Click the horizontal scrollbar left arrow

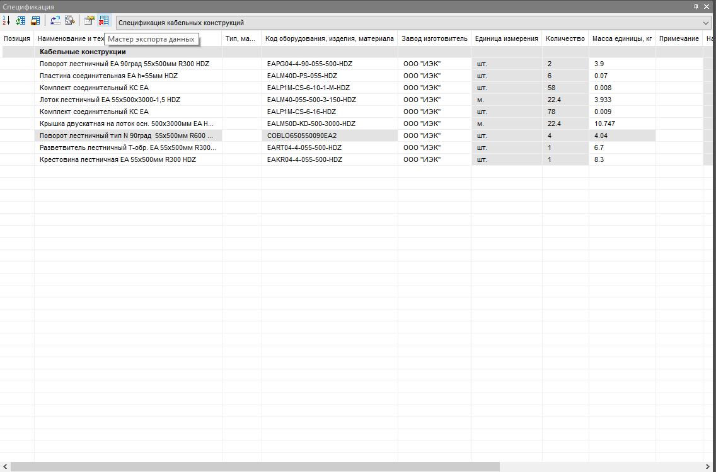click(x=4, y=466)
